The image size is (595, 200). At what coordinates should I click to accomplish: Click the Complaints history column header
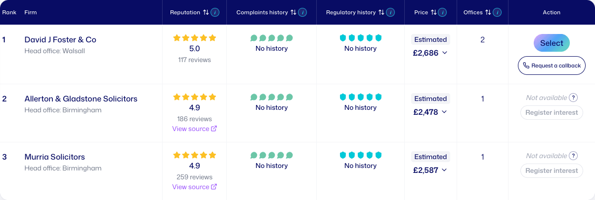click(262, 12)
